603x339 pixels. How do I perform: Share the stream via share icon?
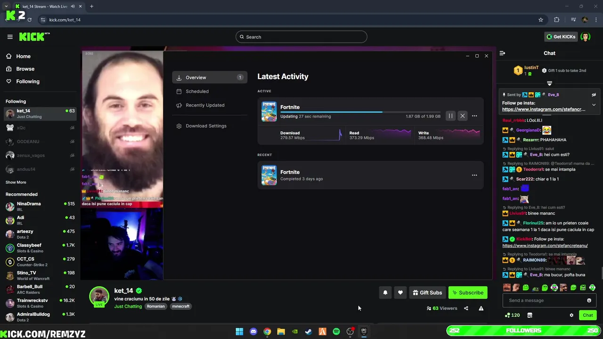(466, 308)
